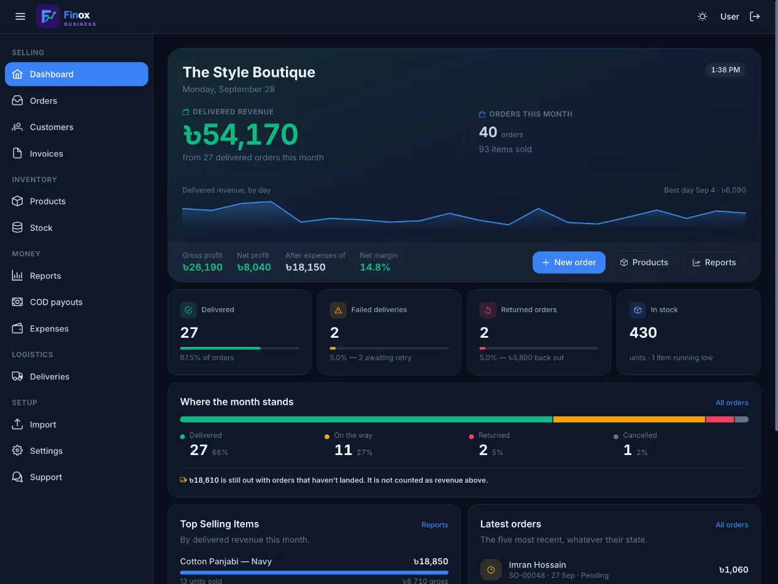Screen dimensions: 778x584
Task: Open the Invoices sidebar item
Action: coord(77,154)
